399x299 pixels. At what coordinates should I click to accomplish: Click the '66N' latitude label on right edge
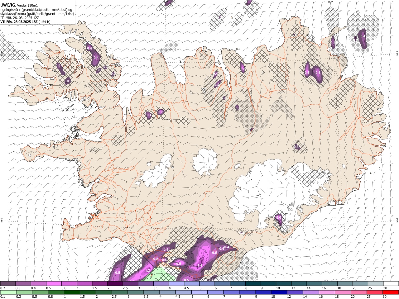coord(397,53)
